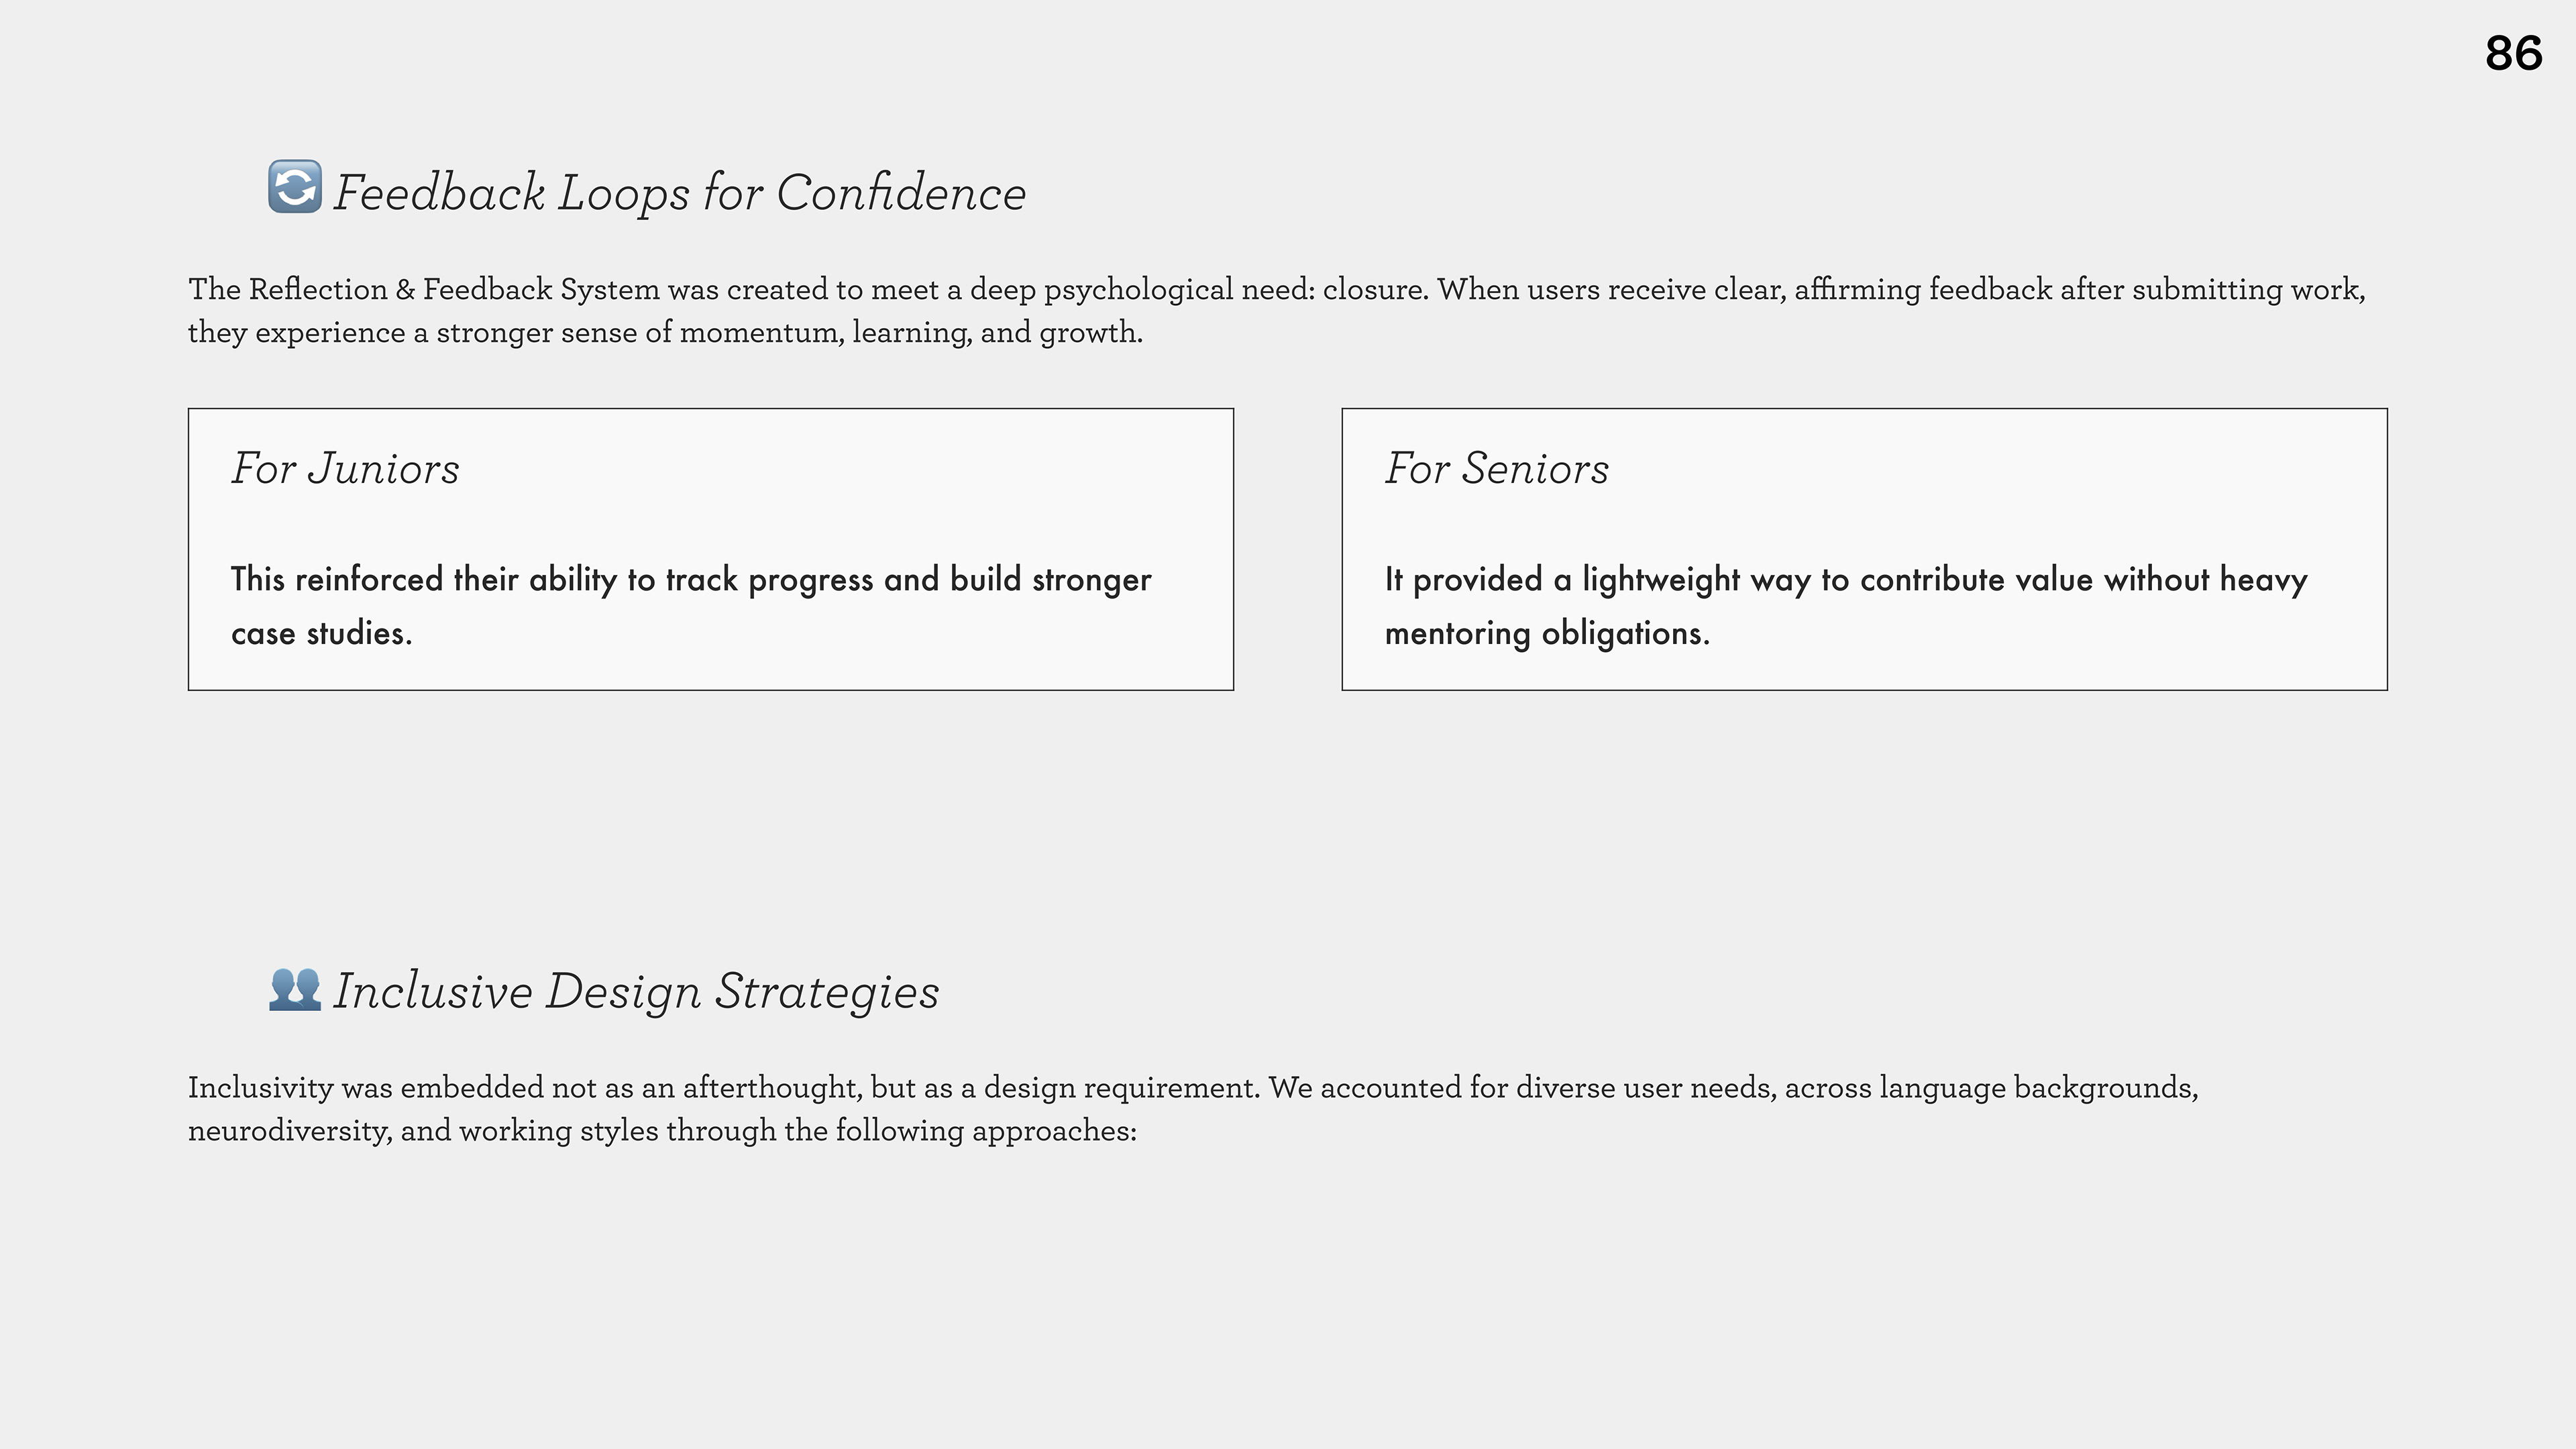The height and width of the screenshot is (1449, 2576).
Task: Click the "For Juniors" card title
Action: point(346,469)
